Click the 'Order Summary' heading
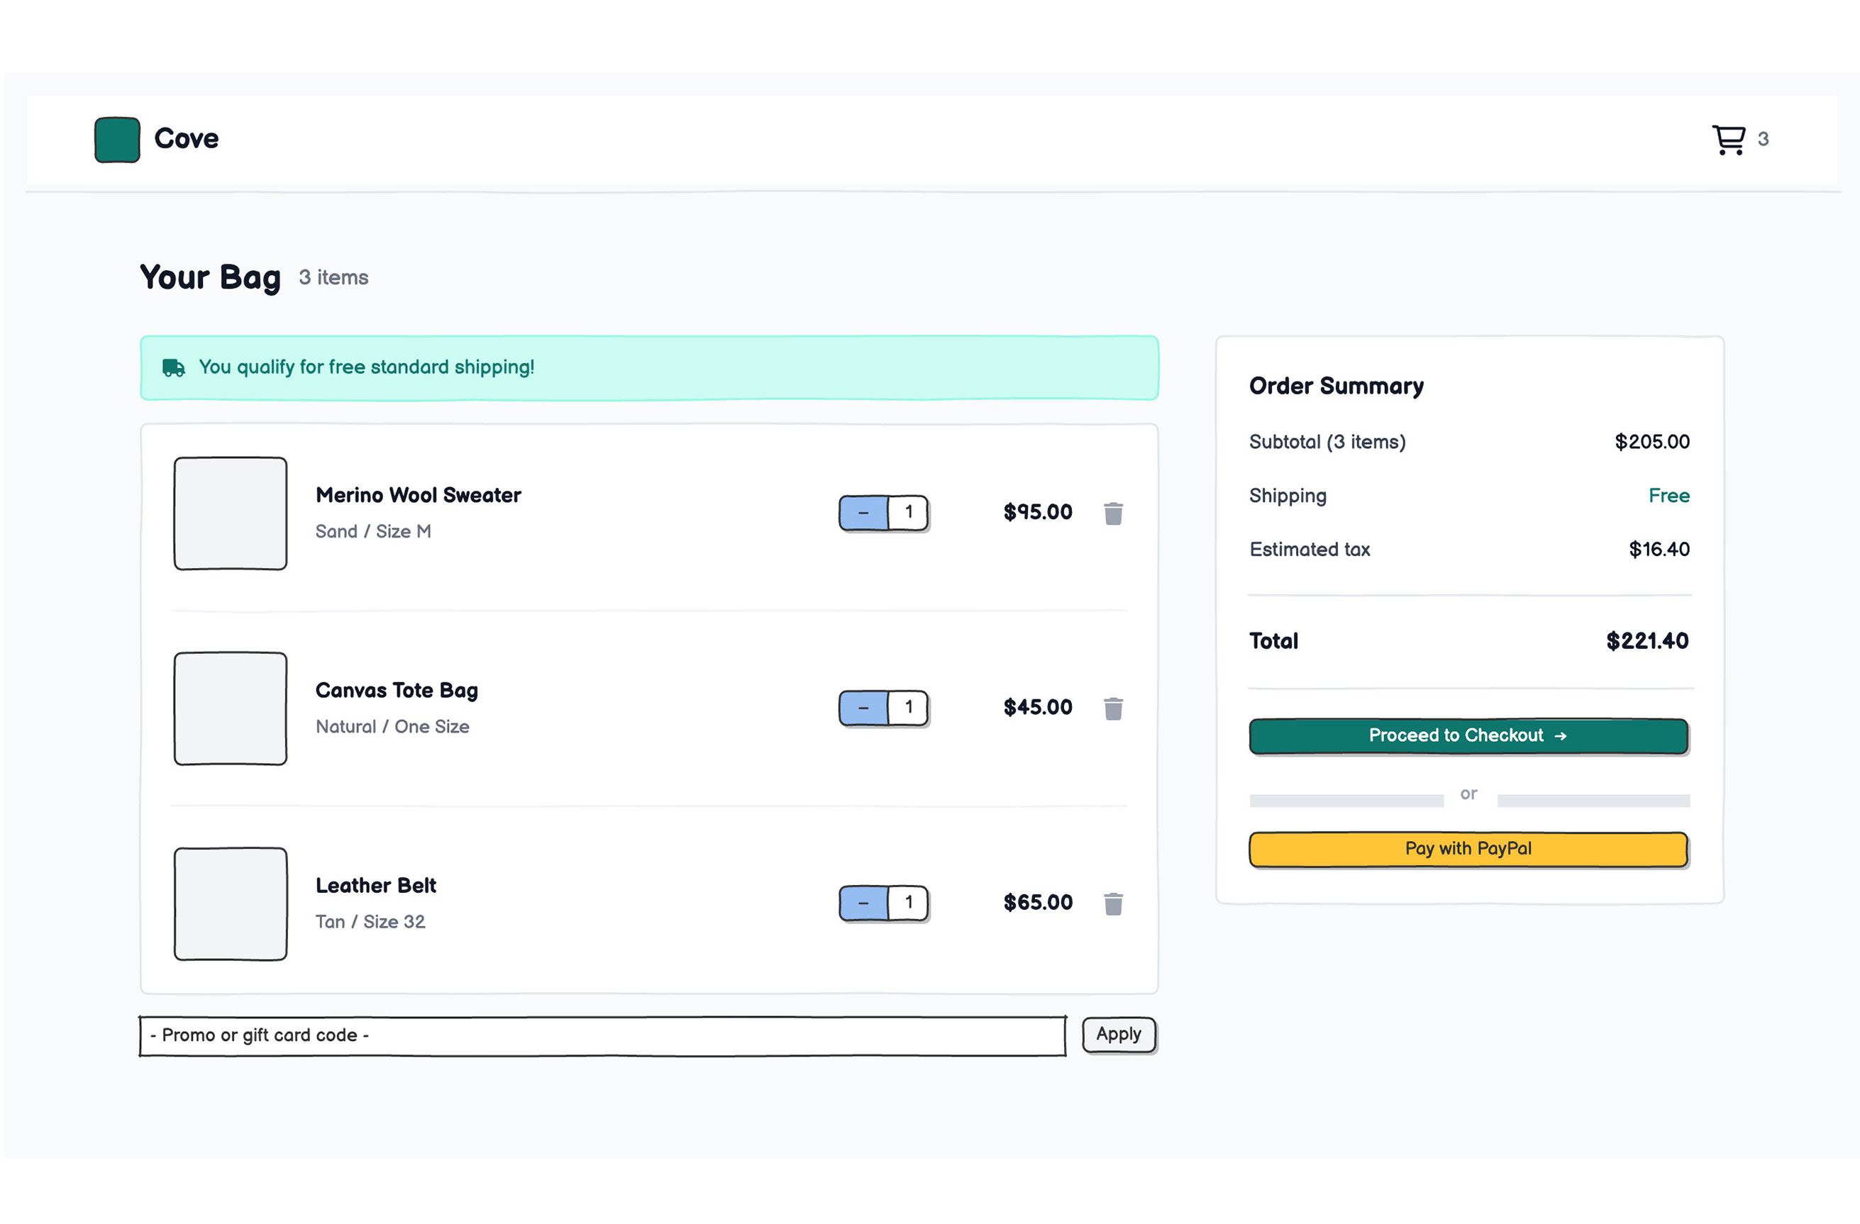Viewport: 1860px width, 1224px height. coord(1336,386)
